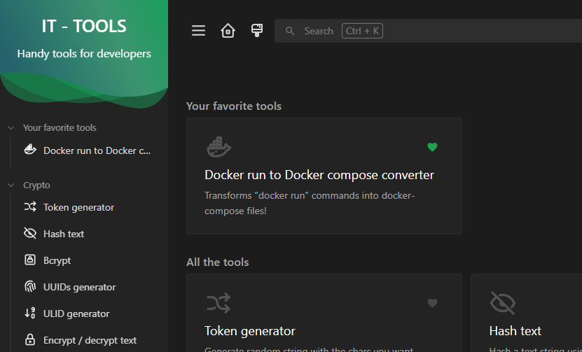Viewport: 582px width, 352px height.
Task: Click the 'Handy tools for developers' subtitle
Action: [84, 54]
